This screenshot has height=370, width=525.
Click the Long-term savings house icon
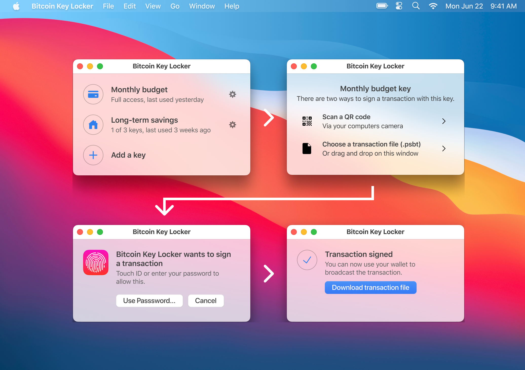click(93, 125)
